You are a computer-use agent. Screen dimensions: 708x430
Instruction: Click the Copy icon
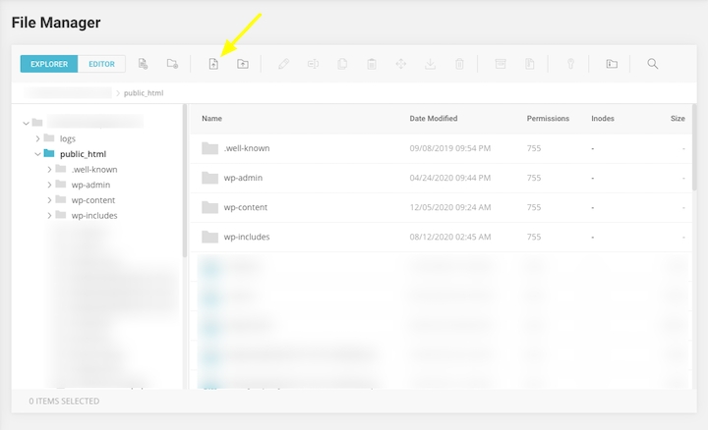[342, 64]
